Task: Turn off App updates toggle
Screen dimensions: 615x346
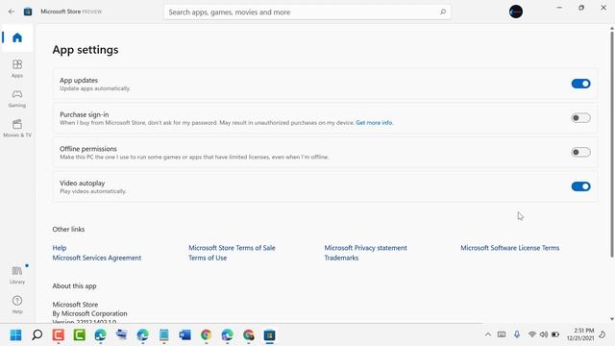Action: click(580, 84)
